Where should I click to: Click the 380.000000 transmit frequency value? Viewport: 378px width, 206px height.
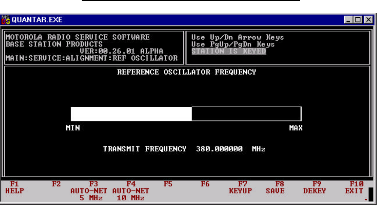coord(219,149)
